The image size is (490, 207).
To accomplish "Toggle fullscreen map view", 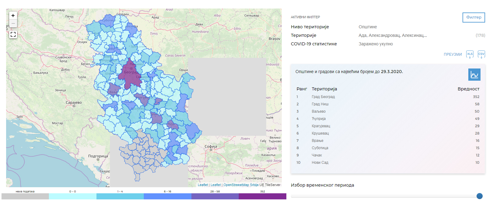I will [x=13, y=34].
